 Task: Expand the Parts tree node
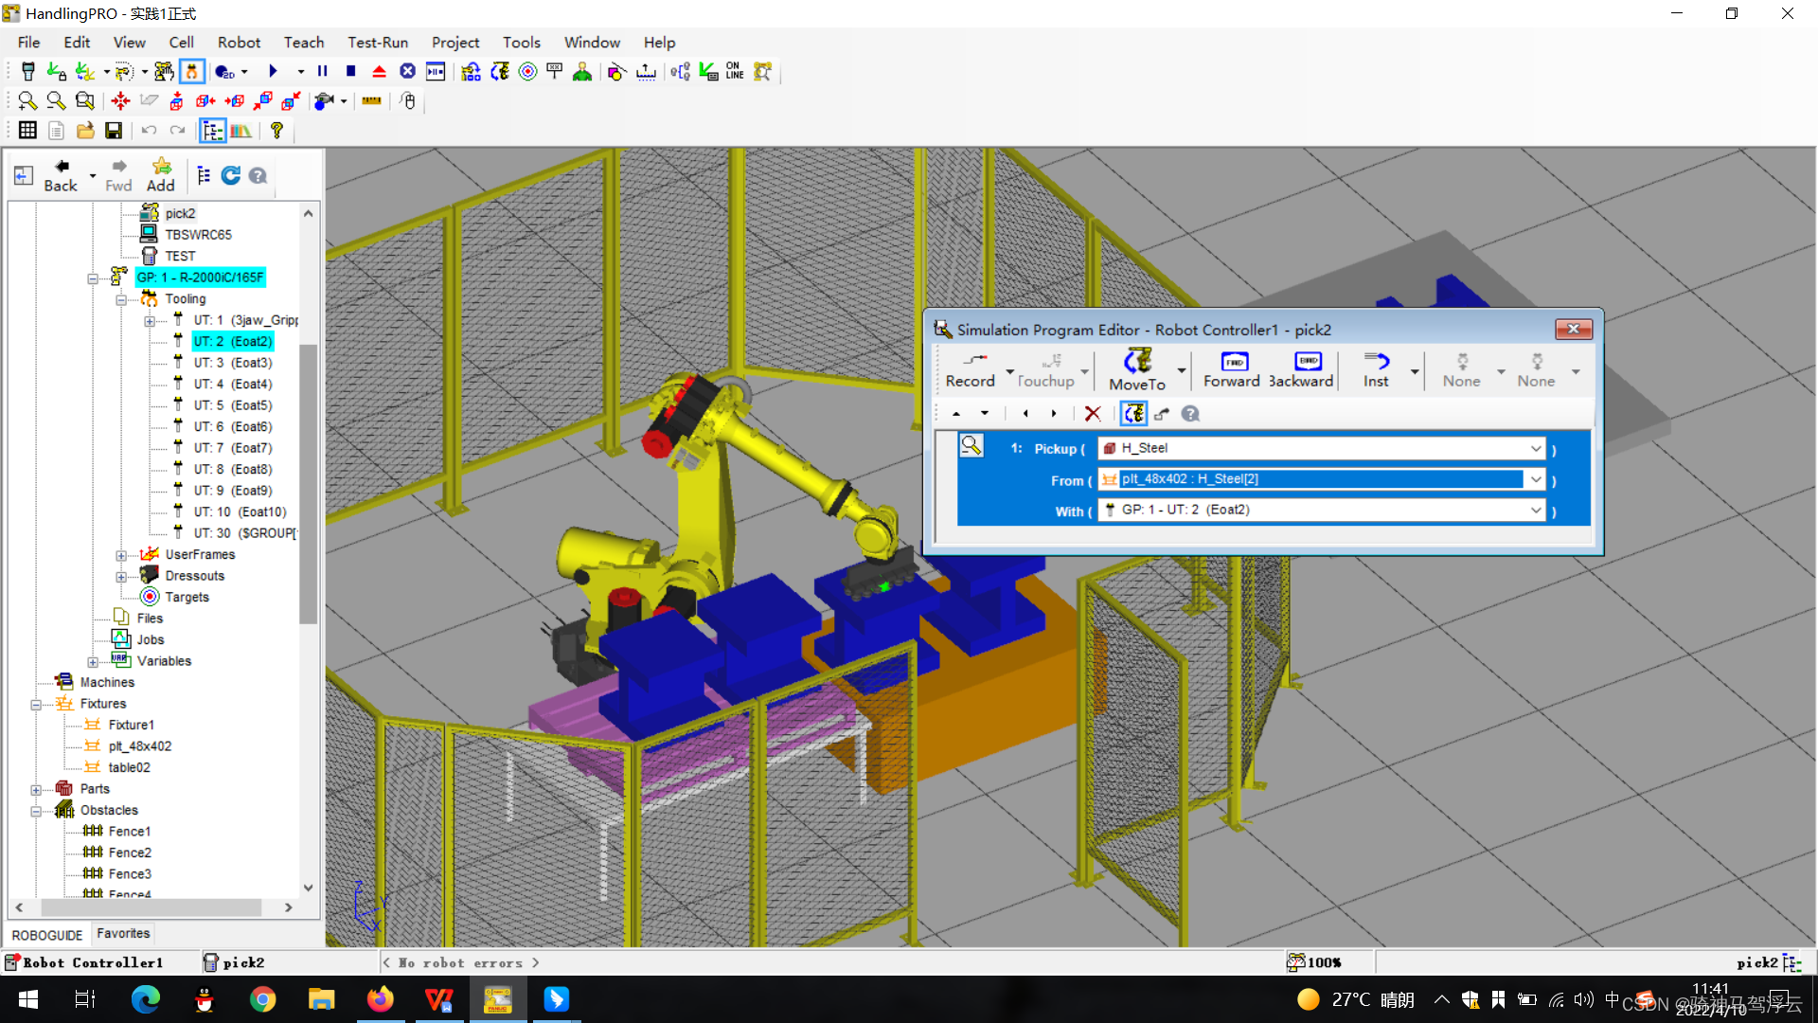(x=36, y=790)
